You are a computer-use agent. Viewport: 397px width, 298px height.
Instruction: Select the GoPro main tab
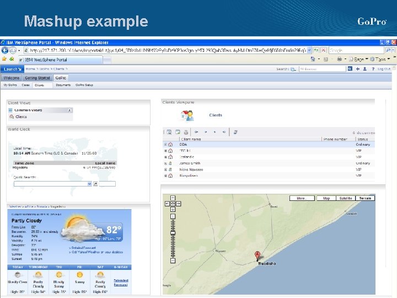(61, 78)
